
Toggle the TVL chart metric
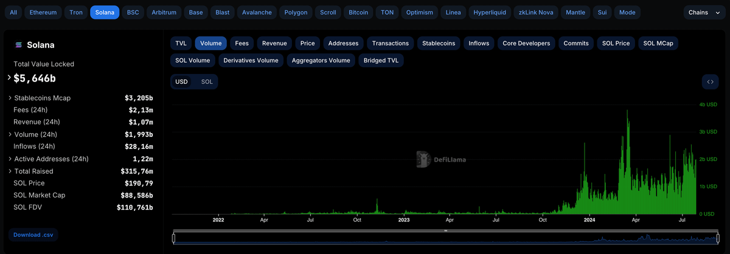[x=181, y=43]
